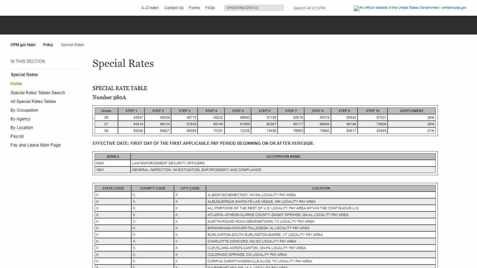Browse special rates By Agency
477x268 pixels.
tap(20, 119)
